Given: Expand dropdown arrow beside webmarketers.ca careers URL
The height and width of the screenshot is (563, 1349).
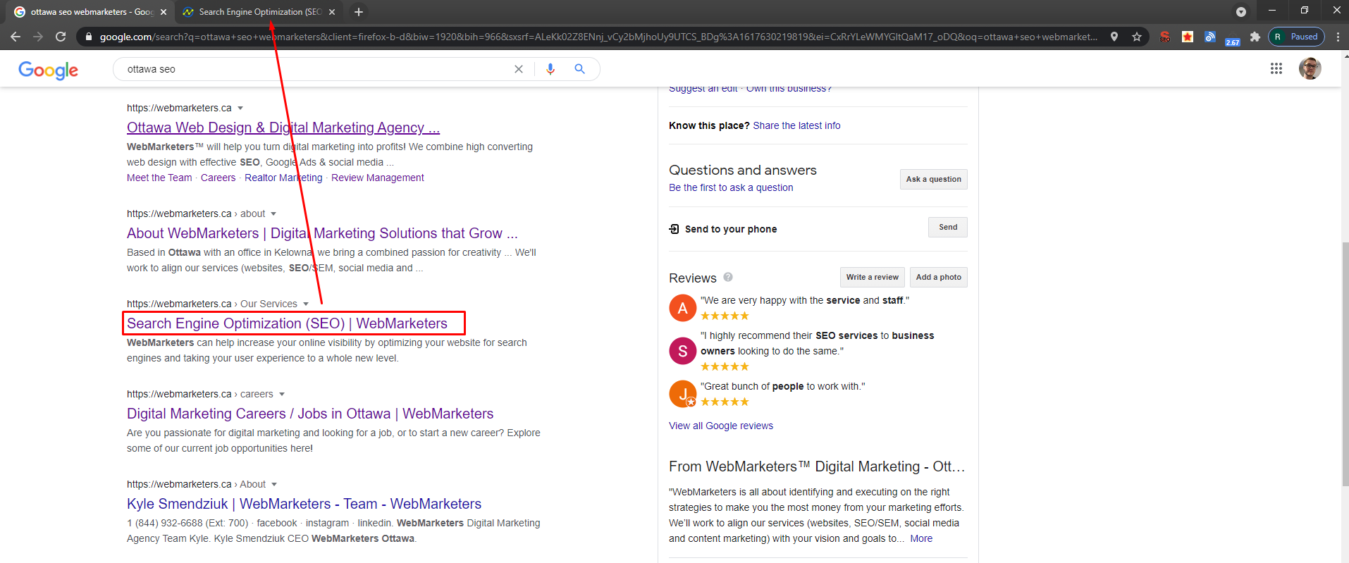Looking at the screenshot, I should click(282, 394).
